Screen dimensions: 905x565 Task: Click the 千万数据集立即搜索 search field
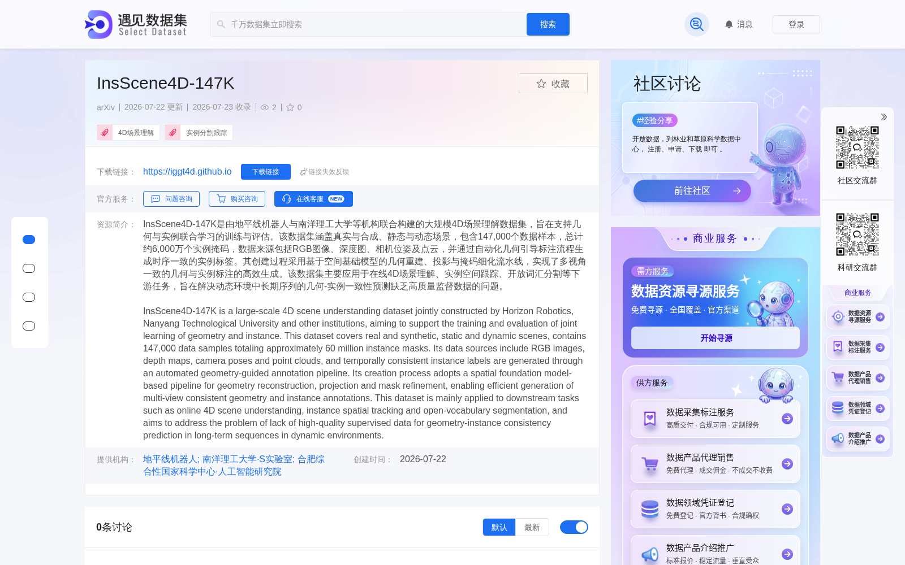368,24
